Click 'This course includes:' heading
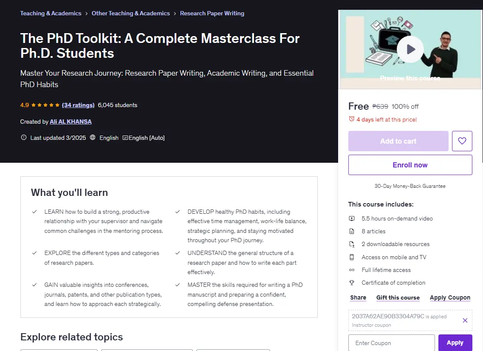Image resolution: width=483 pixels, height=351 pixels. click(x=381, y=204)
